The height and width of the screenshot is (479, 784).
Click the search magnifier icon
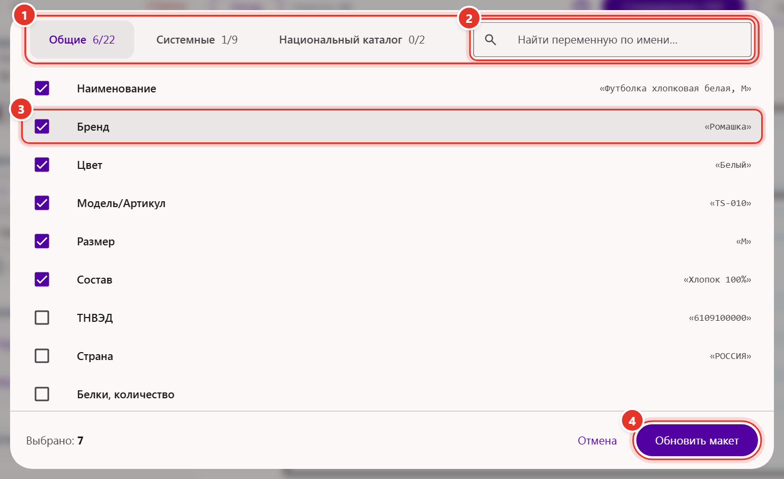491,40
